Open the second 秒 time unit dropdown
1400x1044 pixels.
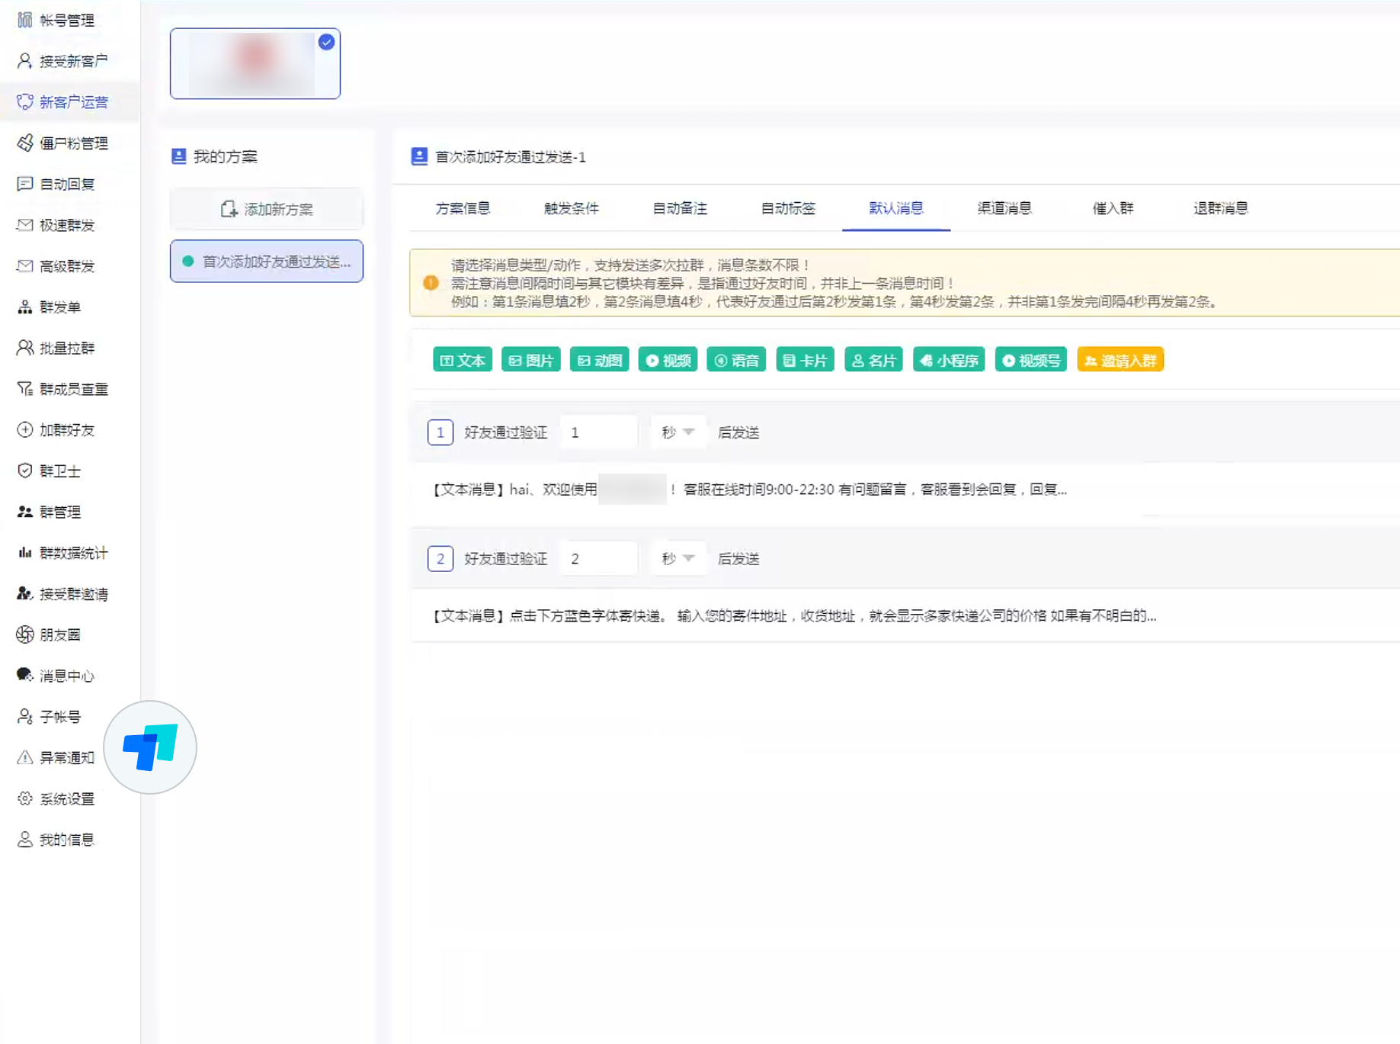678,557
